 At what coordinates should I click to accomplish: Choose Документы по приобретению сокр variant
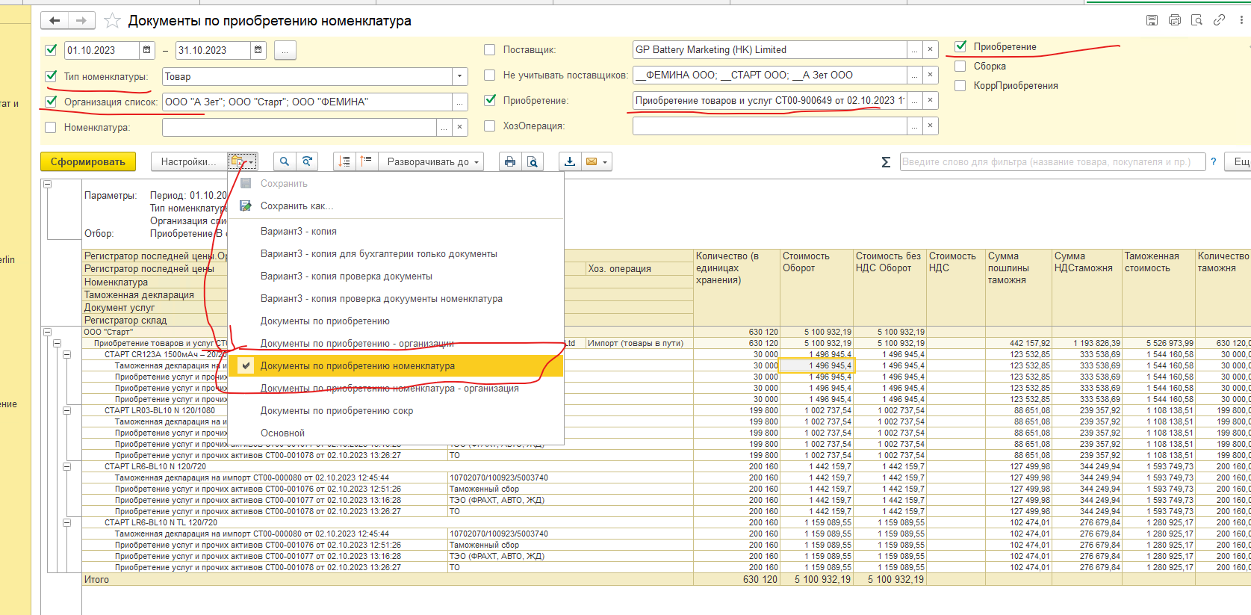(336, 411)
